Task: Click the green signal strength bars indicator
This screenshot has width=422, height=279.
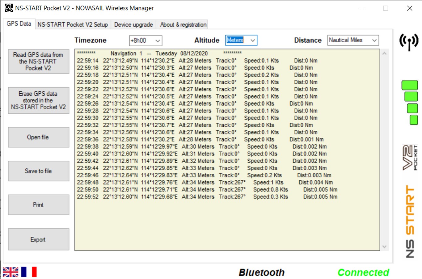Action: click(x=410, y=103)
